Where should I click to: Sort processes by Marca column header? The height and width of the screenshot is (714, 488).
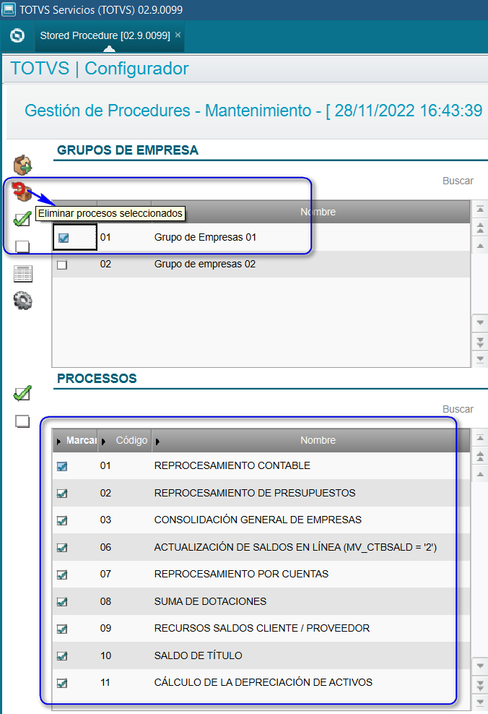tap(76, 440)
